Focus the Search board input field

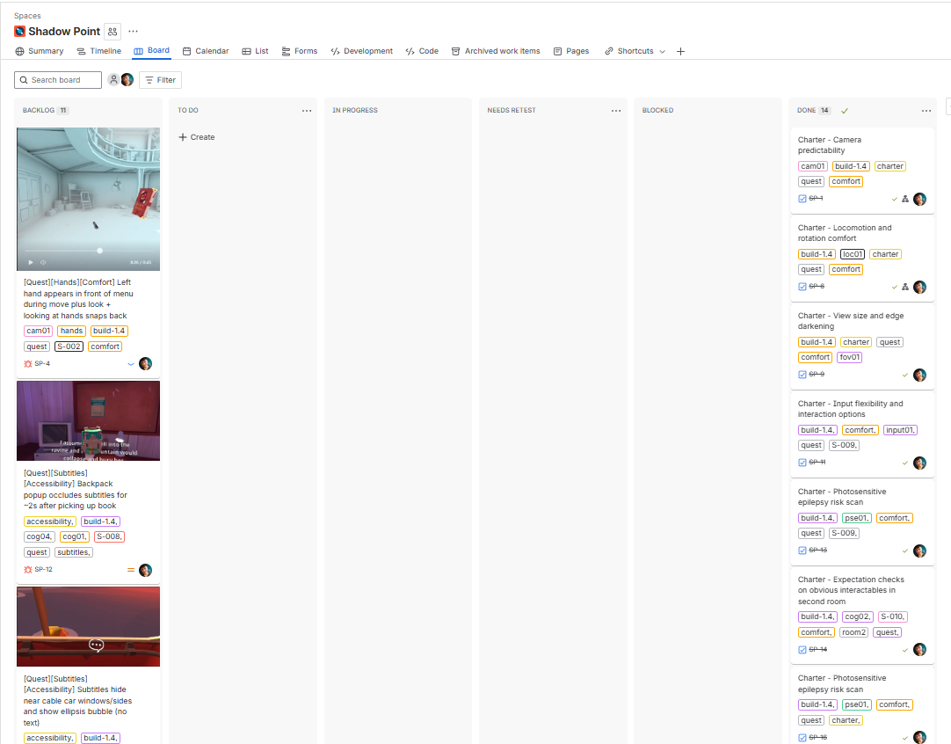click(x=62, y=80)
